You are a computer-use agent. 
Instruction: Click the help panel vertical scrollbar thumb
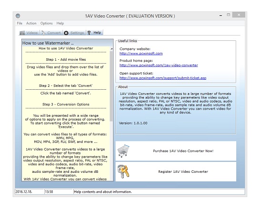pos(111,86)
